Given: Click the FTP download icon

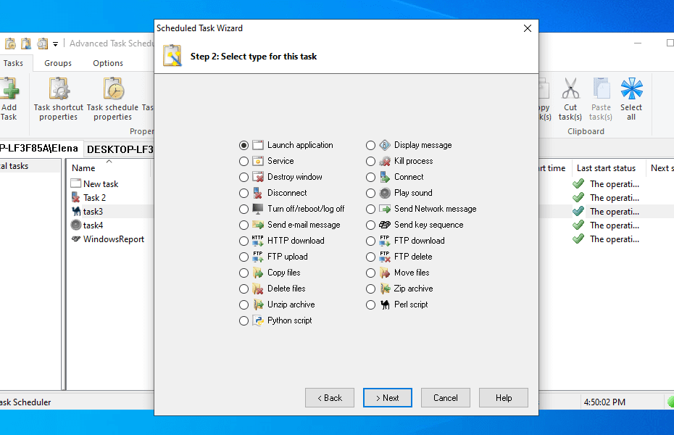Looking at the screenshot, I should pos(385,241).
